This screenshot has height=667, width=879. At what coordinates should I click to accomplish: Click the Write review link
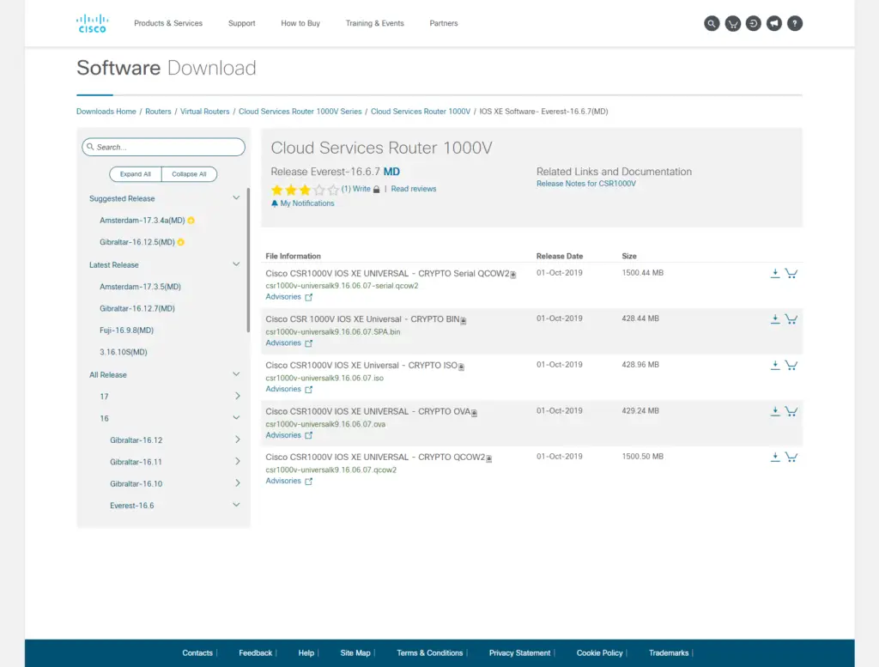pyautogui.click(x=361, y=189)
